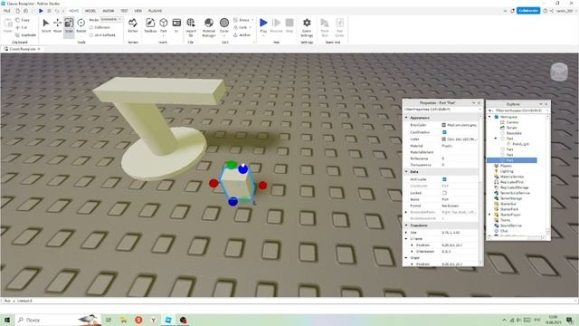Switch to the PLUGINS ribbon tab
Viewport: 579px width, 326px height.
(x=155, y=11)
